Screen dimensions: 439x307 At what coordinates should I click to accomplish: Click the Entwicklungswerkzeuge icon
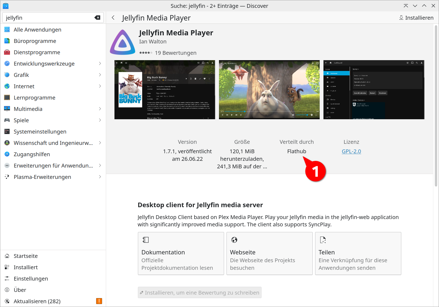pyautogui.click(x=7, y=64)
